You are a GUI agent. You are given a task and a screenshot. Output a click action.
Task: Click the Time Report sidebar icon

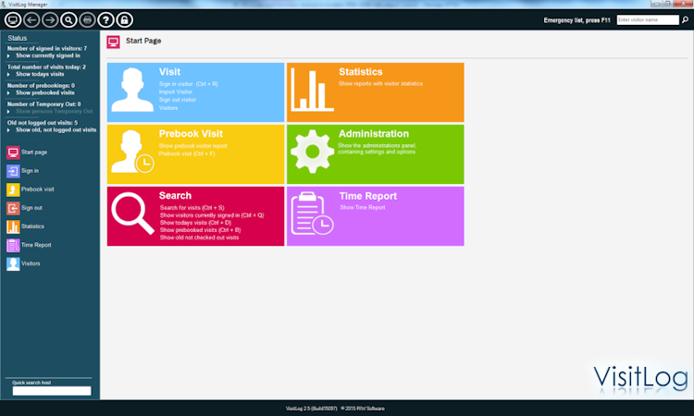[13, 245]
